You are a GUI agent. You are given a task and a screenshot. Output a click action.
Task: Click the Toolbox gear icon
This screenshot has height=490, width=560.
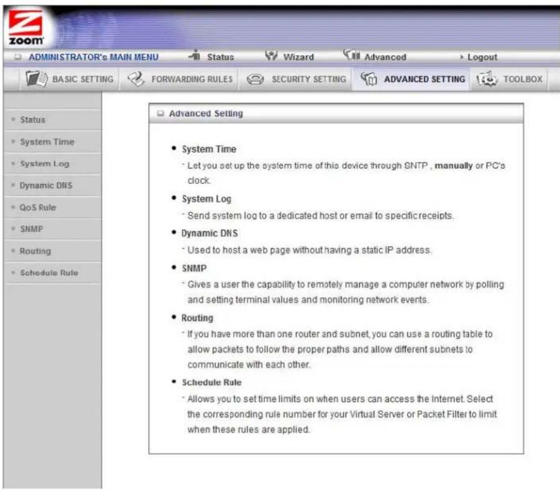tap(487, 79)
